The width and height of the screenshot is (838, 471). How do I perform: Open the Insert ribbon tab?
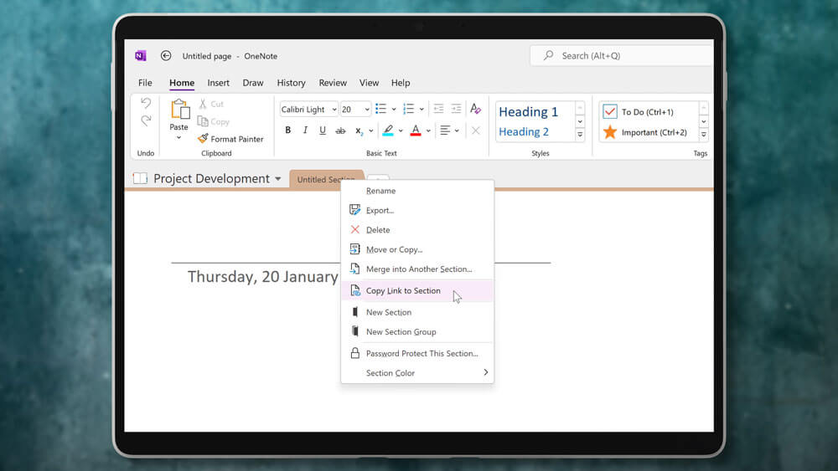click(219, 83)
